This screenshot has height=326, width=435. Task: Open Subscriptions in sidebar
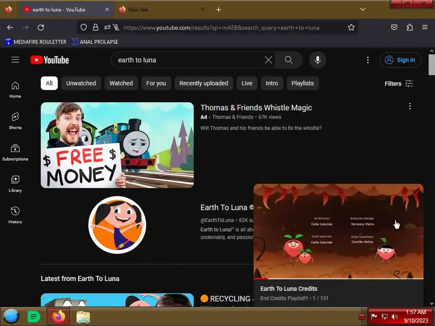coord(15,152)
